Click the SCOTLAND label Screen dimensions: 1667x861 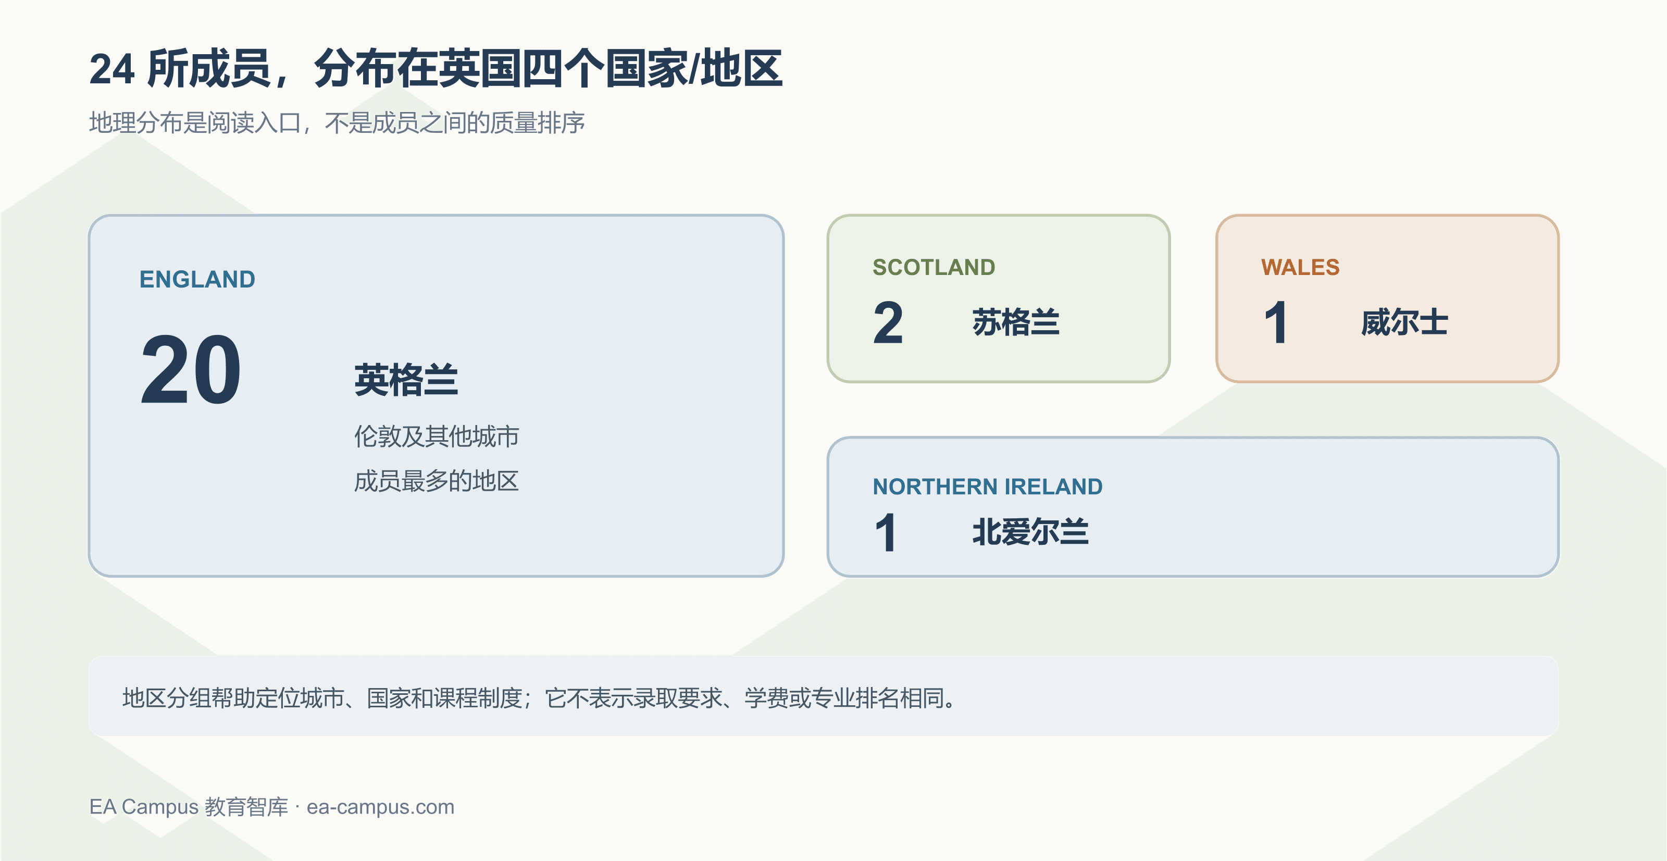(x=934, y=267)
